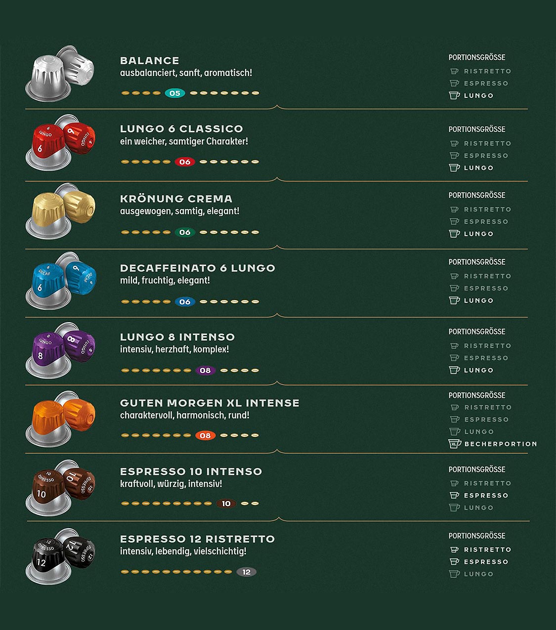Click the teal 05 intensity badge
Screen dimensions: 556x630
point(175,93)
